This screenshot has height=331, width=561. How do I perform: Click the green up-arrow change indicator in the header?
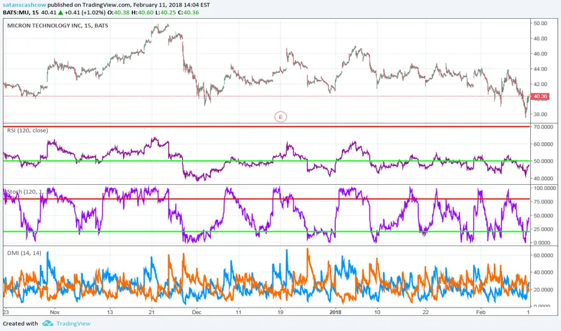coord(60,13)
